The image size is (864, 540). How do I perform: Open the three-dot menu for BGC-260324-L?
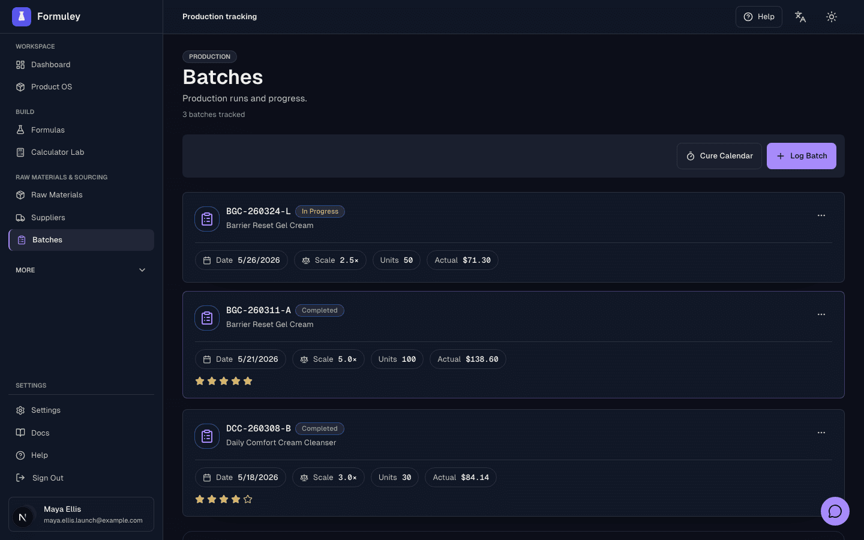821,215
